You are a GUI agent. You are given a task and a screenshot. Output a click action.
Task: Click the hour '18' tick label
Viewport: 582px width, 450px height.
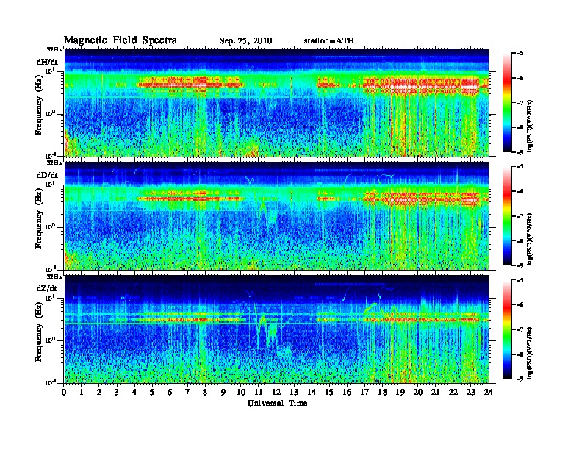[382, 392]
